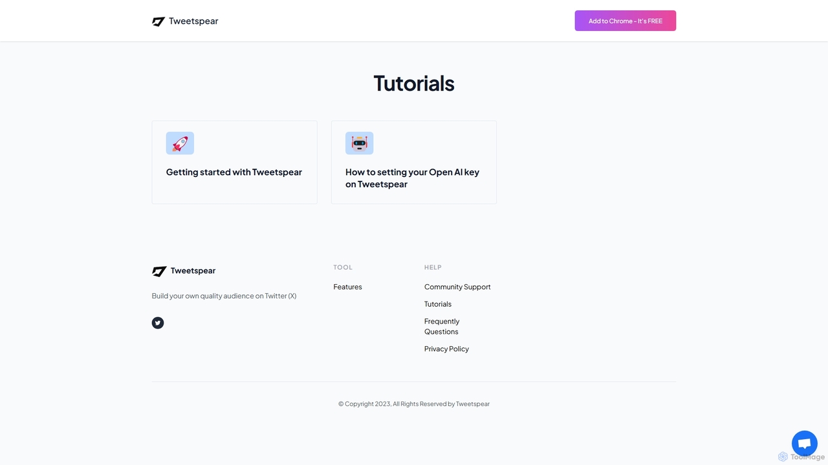The width and height of the screenshot is (828, 465).
Task: Click the footer Tweetspear logo icon
Action: click(159, 271)
